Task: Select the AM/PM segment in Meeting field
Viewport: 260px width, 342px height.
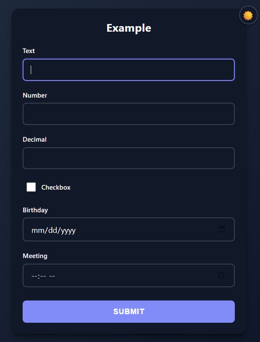Action: [52, 276]
